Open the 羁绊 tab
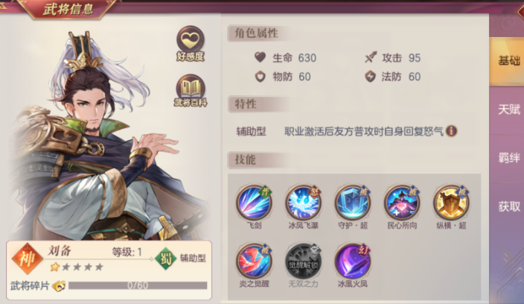The height and width of the screenshot is (304, 524). click(x=507, y=158)
